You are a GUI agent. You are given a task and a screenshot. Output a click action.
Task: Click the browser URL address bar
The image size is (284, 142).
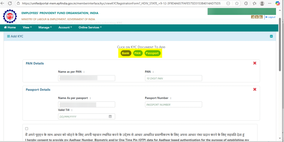121,3
